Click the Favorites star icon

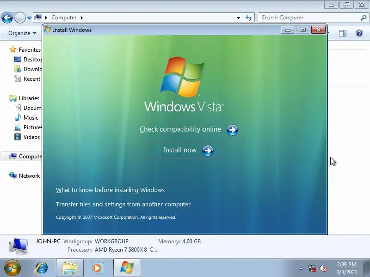tap(13, 49)
